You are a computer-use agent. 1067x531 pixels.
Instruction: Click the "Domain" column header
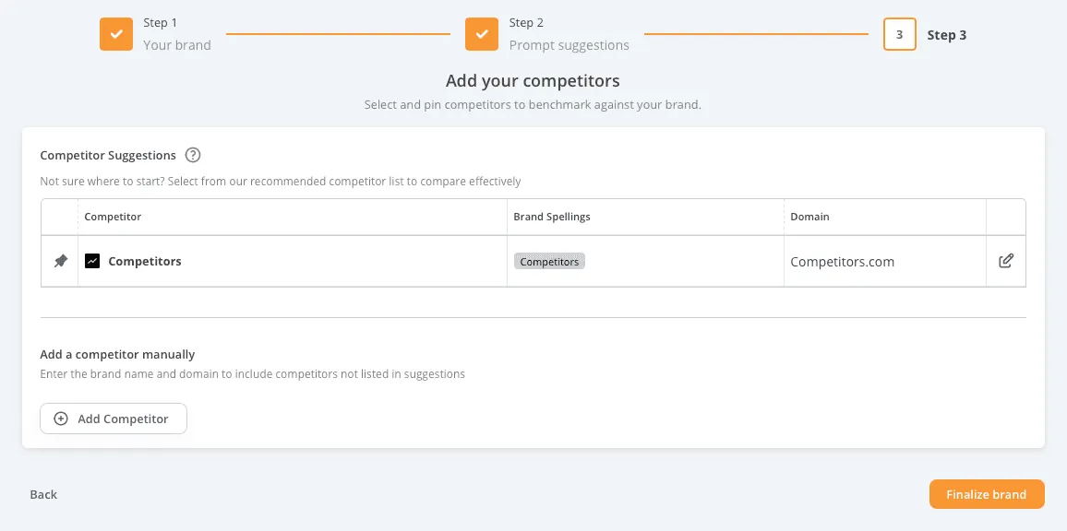pos(809,217)
